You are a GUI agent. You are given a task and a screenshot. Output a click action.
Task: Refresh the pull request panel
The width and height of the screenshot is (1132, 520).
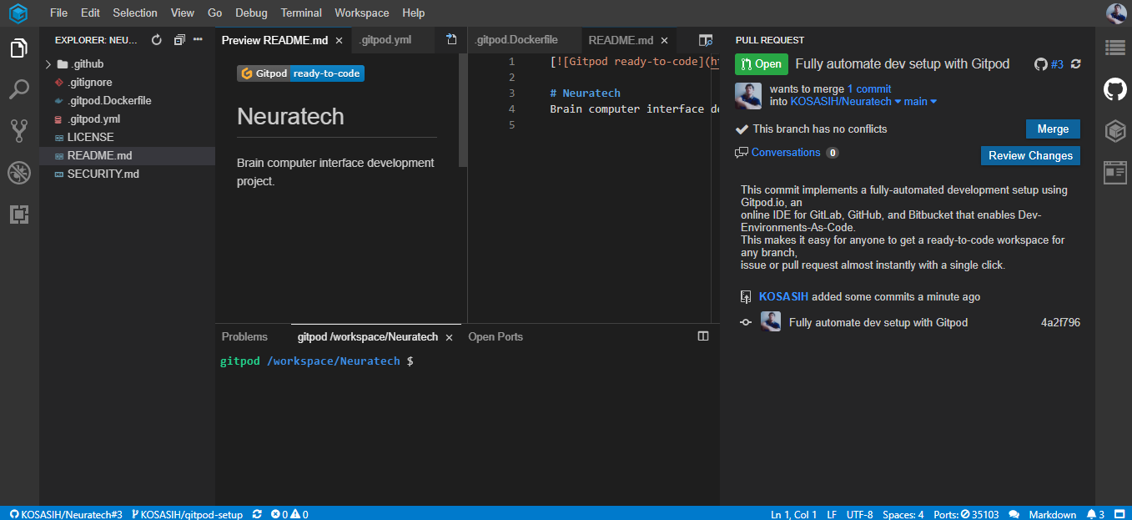click(1076, 64)
